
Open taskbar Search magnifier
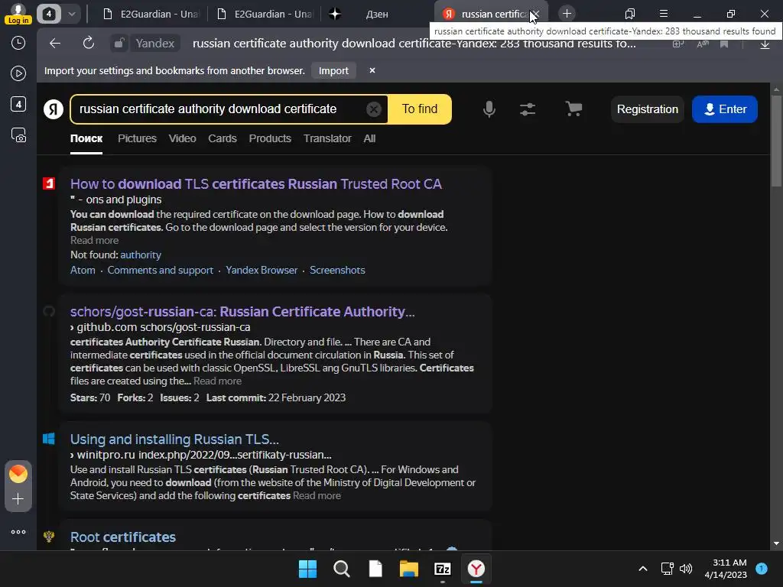pyautogui.click(x=342, y=569)
